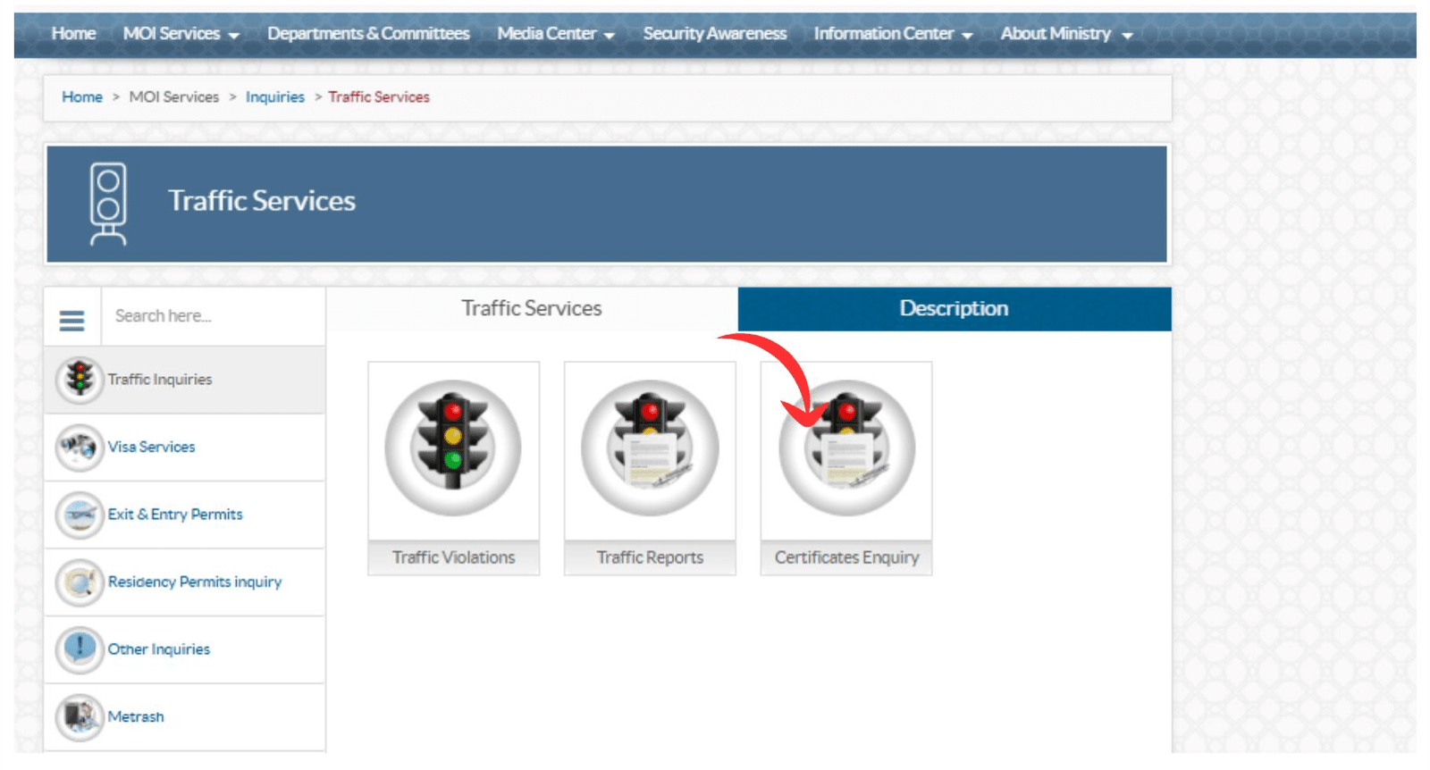This screenshot has height=770, width=1430.
Task: Open Security Awareness menu item
Action: [715, 34]
